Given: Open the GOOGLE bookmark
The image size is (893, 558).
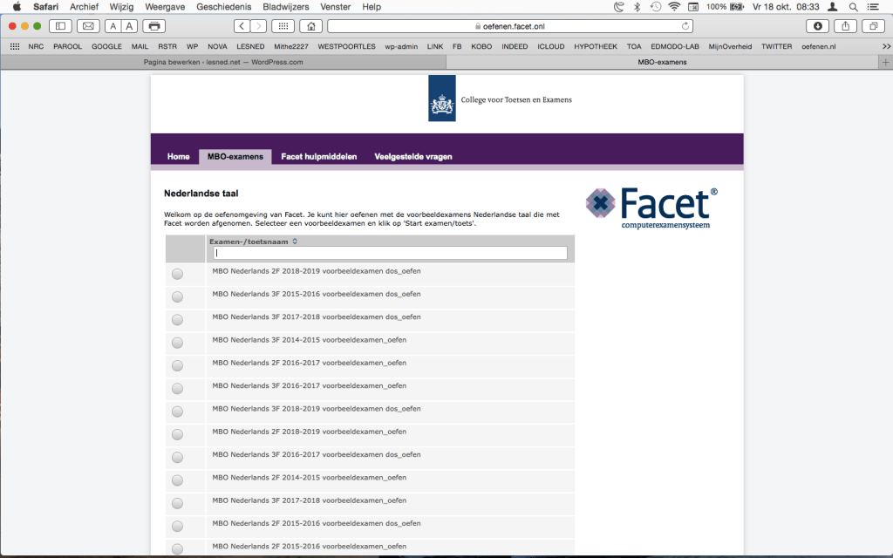Looking at the screenshot, I should (106, 46).
